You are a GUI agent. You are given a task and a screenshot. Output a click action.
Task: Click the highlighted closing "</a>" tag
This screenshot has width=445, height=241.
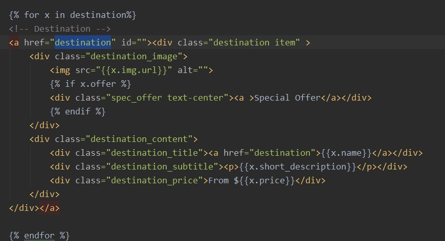point(50,208)
